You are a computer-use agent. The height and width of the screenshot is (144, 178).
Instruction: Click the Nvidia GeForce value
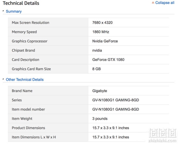(x=105, y=41)
